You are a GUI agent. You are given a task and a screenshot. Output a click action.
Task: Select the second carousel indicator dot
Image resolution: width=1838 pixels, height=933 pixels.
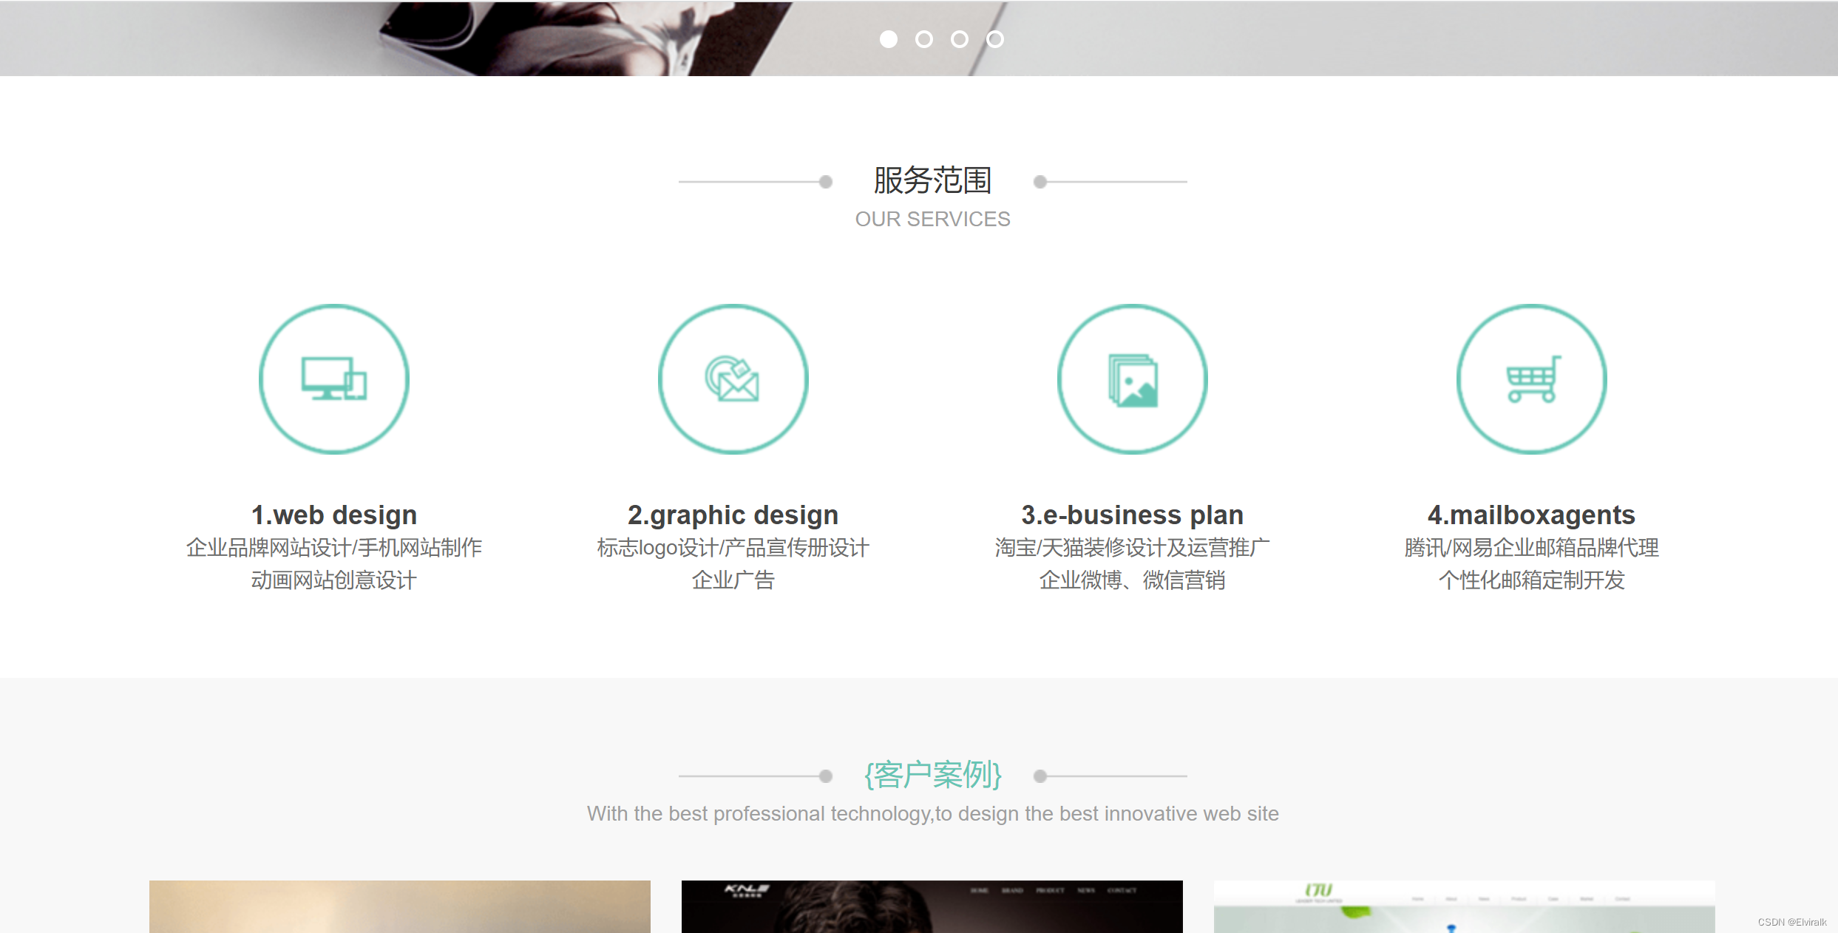[x=923, y=39]
